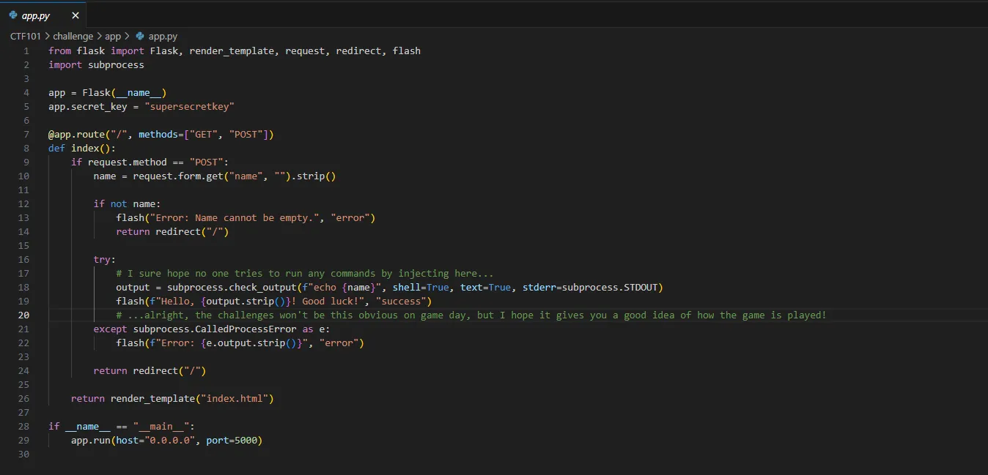988x475 pixels.
Task: Click line number 29 in the gutter
Action: coord(24,441)
